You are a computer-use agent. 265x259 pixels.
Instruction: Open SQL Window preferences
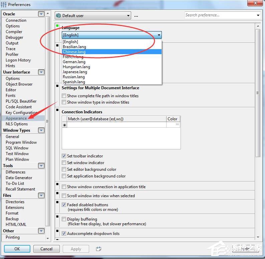[x=17, y=148]
